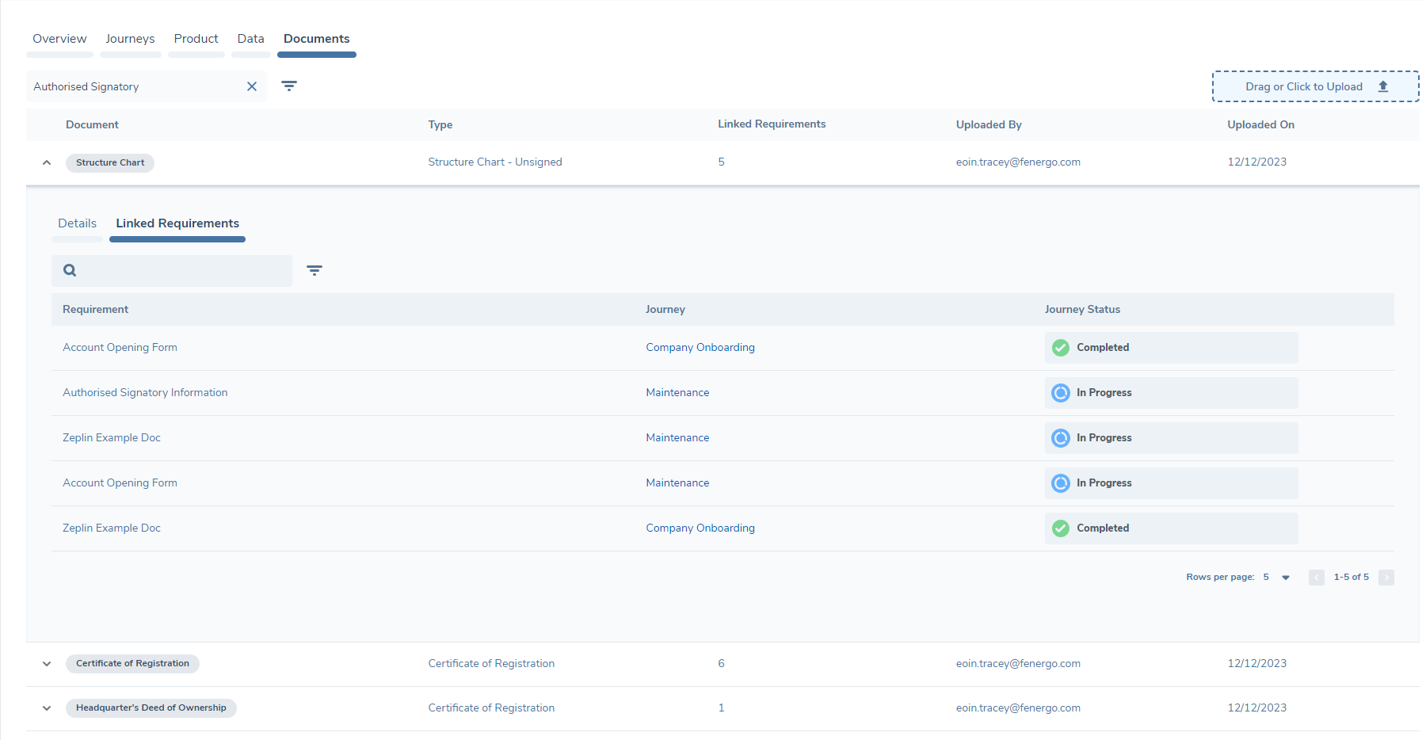The height and width of the screenshot is (740, 1426).
Task: Open the filter in Linked Requirements panel
Action: [x=315, y=270]
